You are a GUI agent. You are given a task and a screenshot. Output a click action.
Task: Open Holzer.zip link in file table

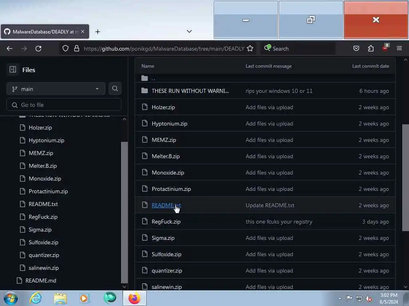(163, 107)
